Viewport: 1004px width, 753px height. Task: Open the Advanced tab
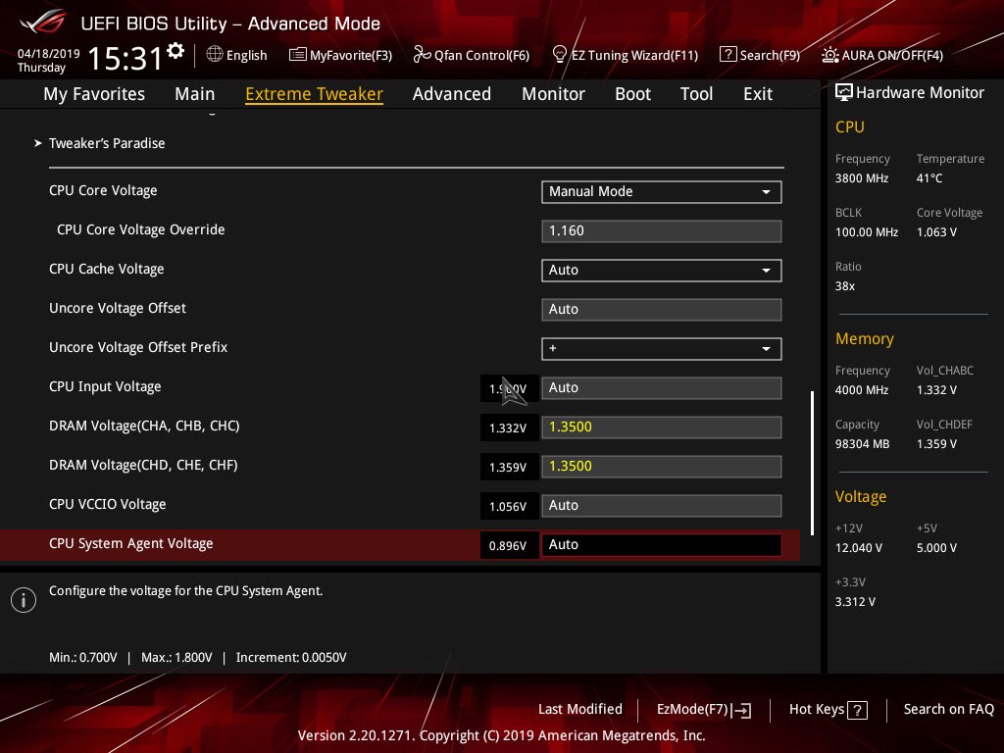(452, 94)
